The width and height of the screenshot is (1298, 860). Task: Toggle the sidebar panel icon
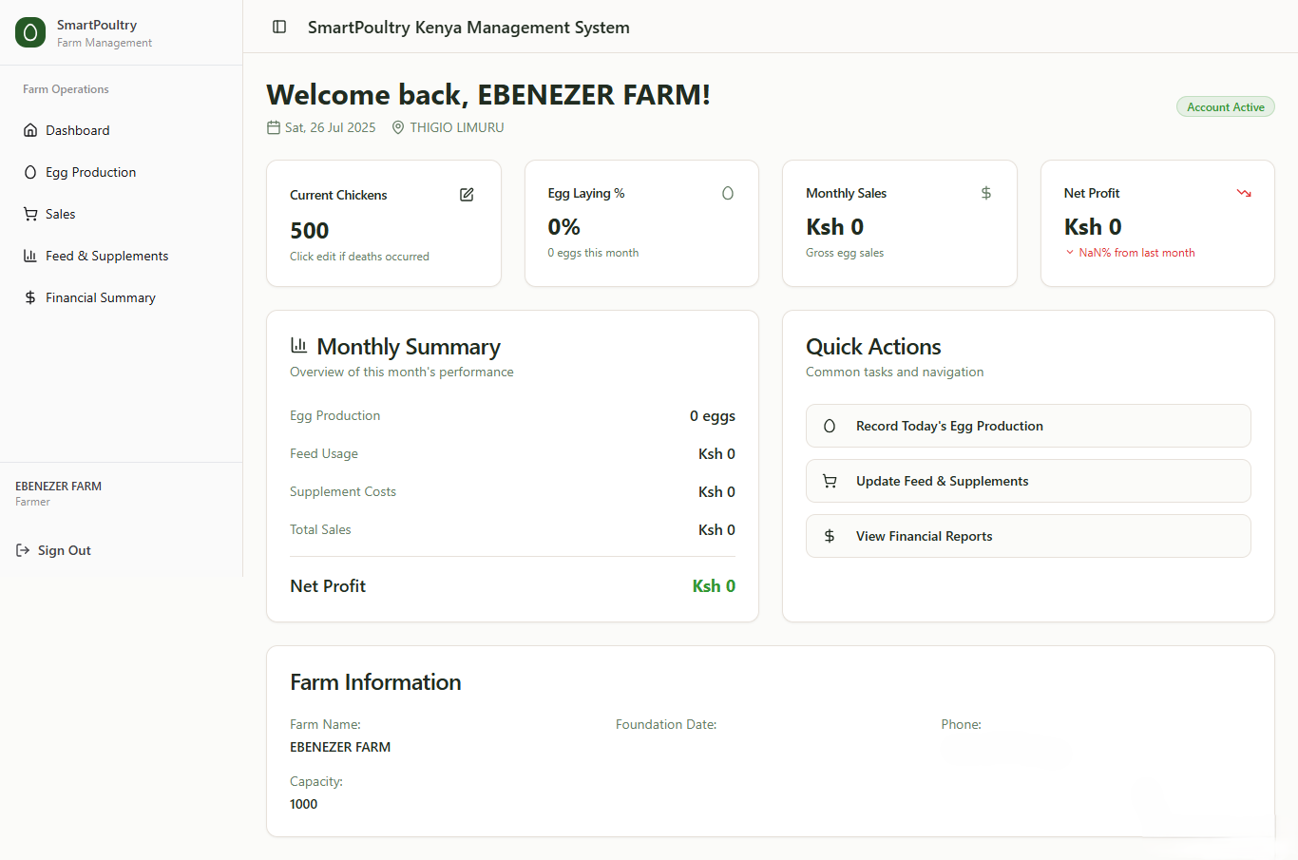279,27
